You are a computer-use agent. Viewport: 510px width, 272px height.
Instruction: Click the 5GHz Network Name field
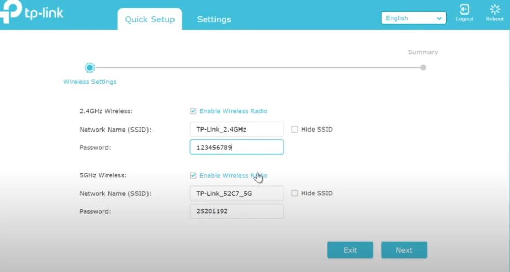coord(236,193)
